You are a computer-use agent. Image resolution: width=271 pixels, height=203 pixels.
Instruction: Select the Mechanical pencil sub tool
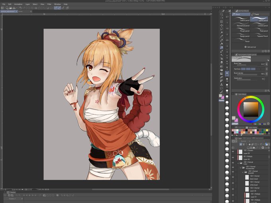[241, 24]
